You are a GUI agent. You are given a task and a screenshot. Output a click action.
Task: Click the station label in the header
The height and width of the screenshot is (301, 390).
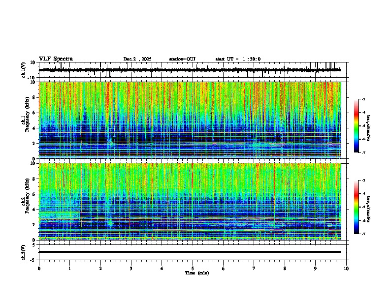click(182, 59)
